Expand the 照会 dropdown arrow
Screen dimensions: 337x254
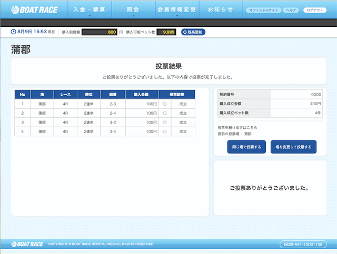[x=133, y=16]
